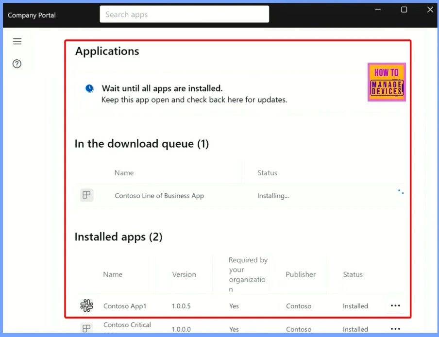The image size is (439, 337).
Task: Click version 1.0.0.5 cell
Action: [181, 306]
